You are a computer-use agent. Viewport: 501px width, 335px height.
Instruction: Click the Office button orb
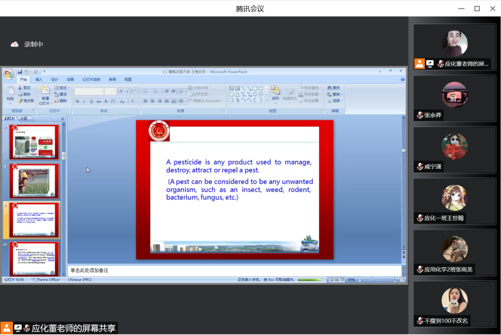click(9, 74)
